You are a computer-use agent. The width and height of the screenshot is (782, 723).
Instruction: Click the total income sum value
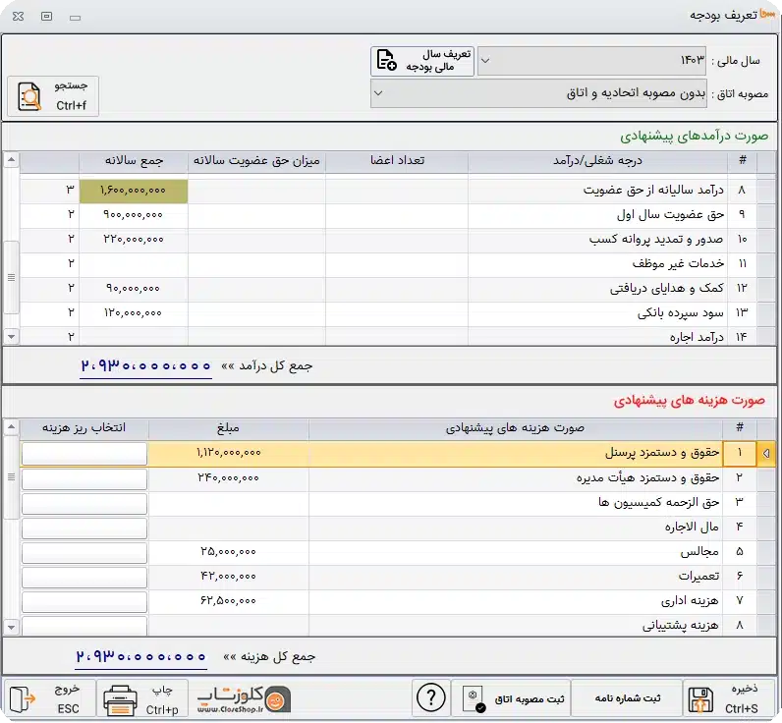pos(145,366)
